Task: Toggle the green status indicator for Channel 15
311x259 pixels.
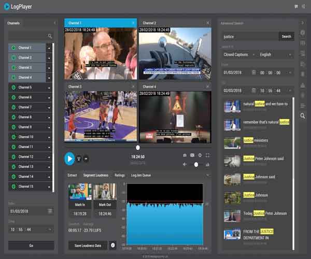Action: click(x=13, y=186)
